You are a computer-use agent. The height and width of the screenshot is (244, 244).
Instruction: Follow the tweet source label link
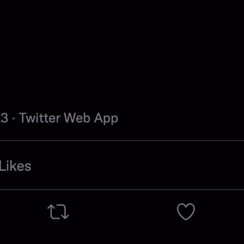68,118
